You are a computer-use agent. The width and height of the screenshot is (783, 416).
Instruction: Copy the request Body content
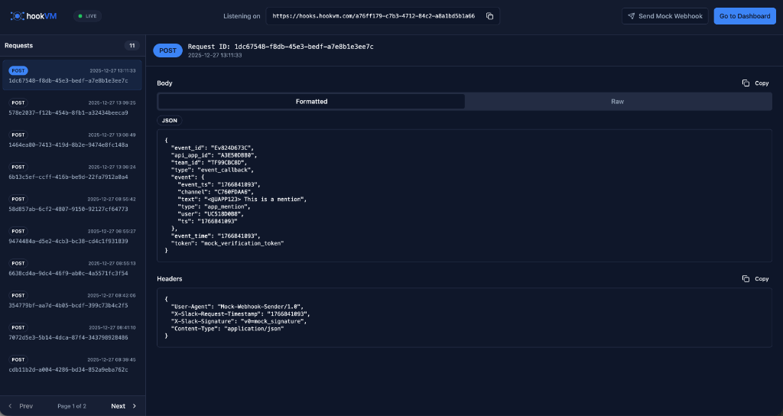(755, 83)
